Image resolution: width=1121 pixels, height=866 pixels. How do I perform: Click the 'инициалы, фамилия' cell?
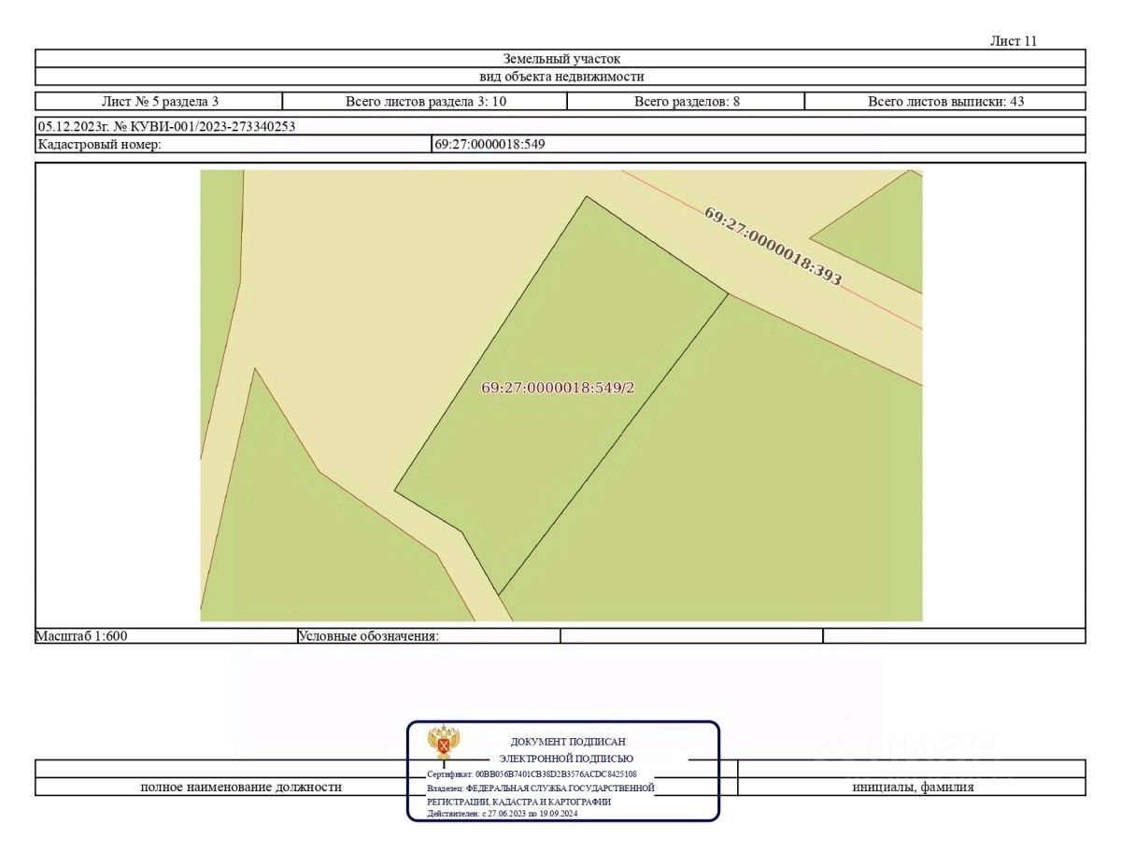[913, 788]
